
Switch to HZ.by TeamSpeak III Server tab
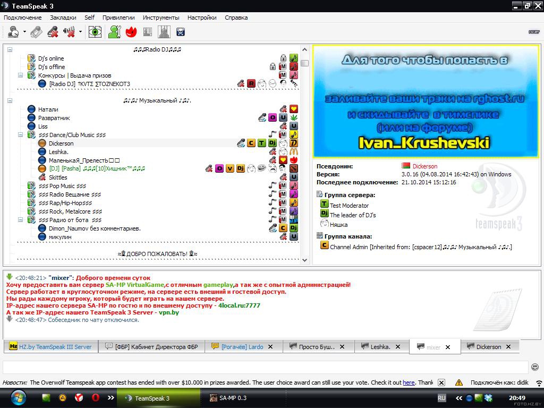pos(50,346)
